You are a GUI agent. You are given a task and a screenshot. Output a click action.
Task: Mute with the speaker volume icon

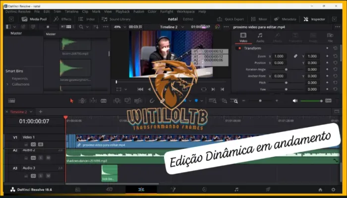pos(295,101)
